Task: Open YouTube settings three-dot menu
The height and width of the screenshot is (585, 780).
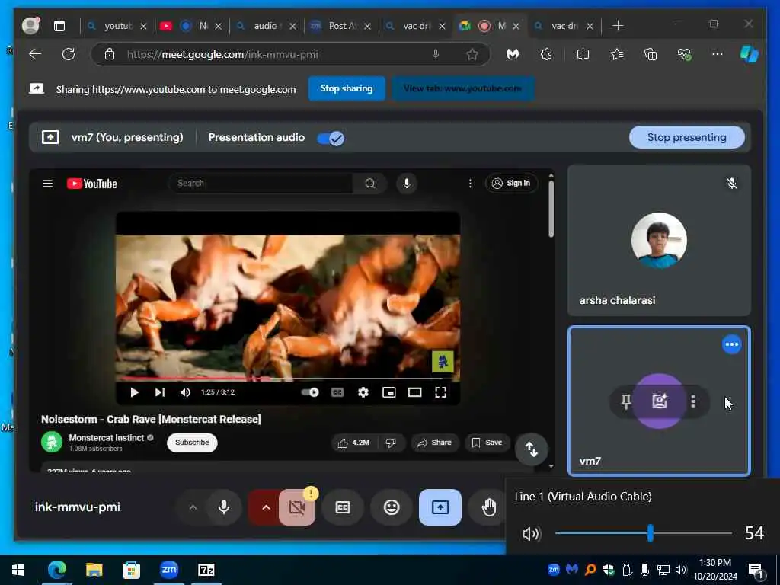Action: tap(470, 184)
